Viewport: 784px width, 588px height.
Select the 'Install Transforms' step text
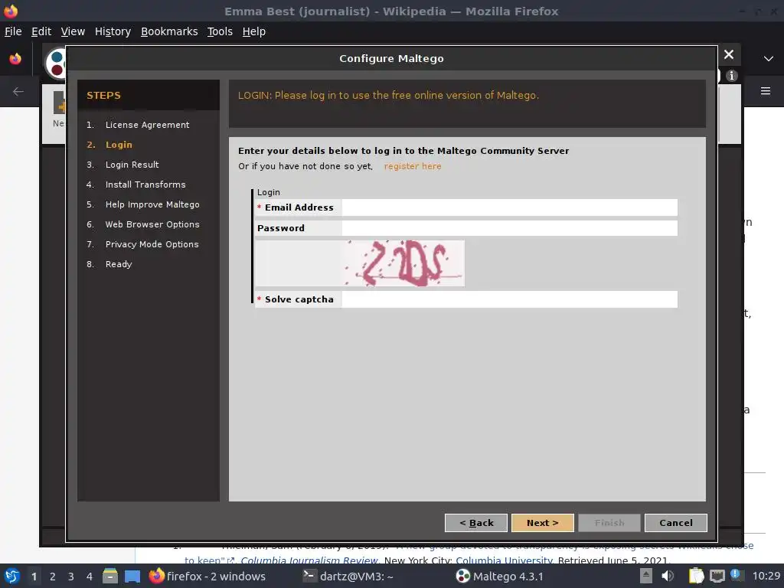click(x=145, y=185)
